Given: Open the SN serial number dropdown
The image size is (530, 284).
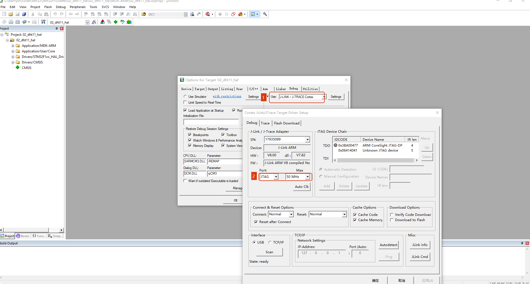Looking at the screenshot, I should (308, 139).
